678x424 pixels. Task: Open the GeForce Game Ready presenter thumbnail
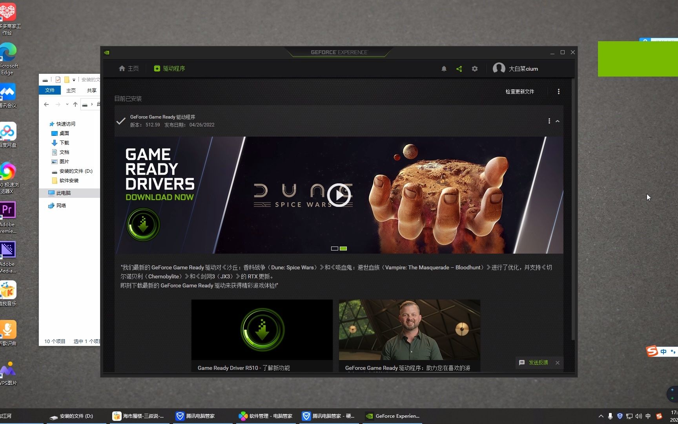point(410,330)
